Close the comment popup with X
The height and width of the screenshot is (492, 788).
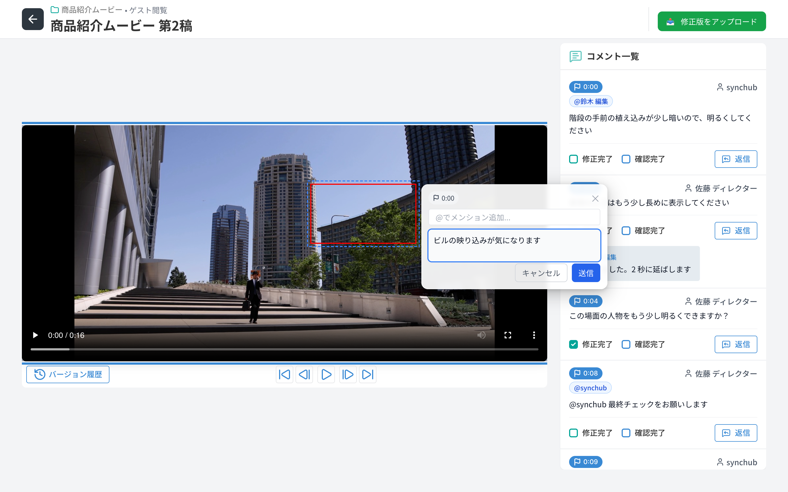click(x=595, y=198)
